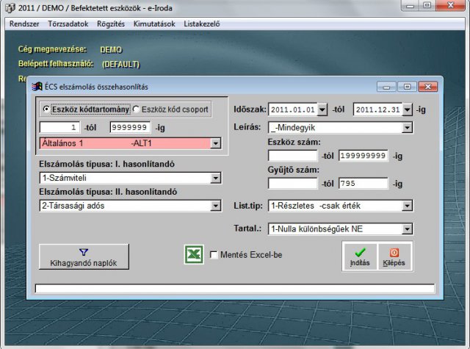Open the Leírás _Mindegyik dropdown

coord(406,128)
